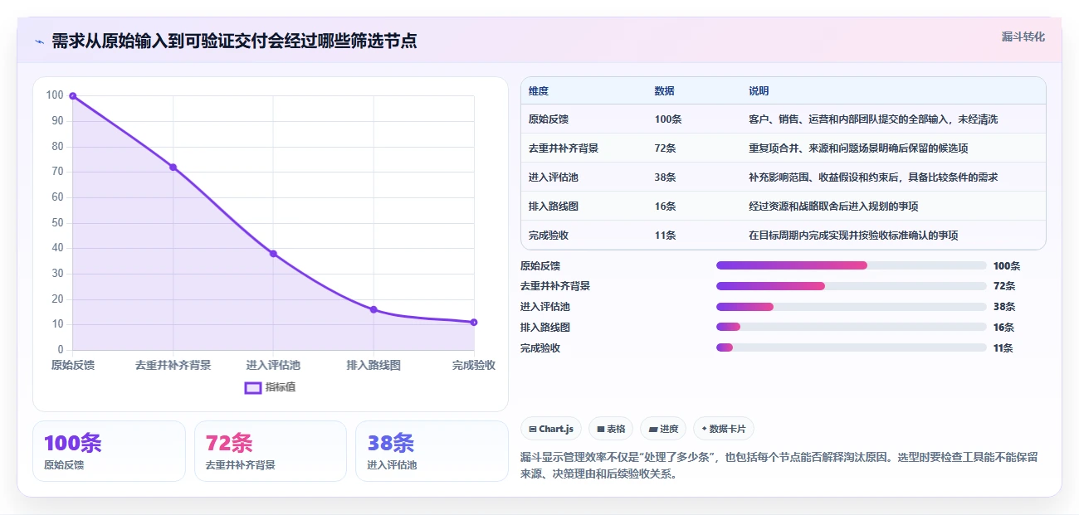
Task: Click the chart data point at 进入评估池
Action: click(x=273, y=254)
